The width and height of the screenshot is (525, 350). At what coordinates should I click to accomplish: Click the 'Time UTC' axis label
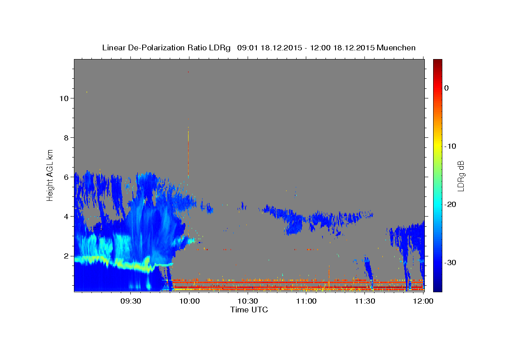click(249, 310)
